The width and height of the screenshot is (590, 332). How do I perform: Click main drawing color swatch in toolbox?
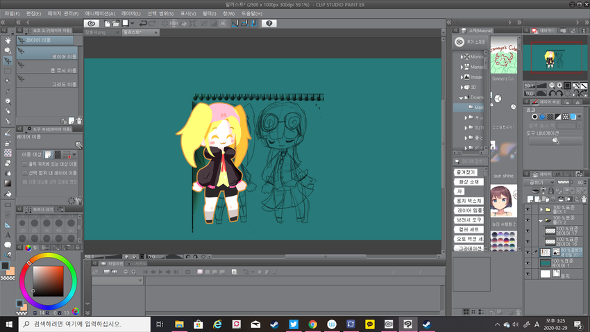pyautogui.click(x=6, y=266)
